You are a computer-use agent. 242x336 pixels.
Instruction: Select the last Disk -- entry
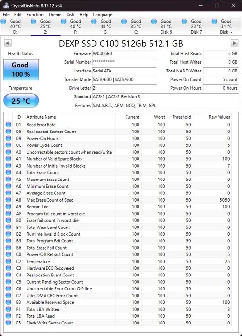tap(226, 26)
